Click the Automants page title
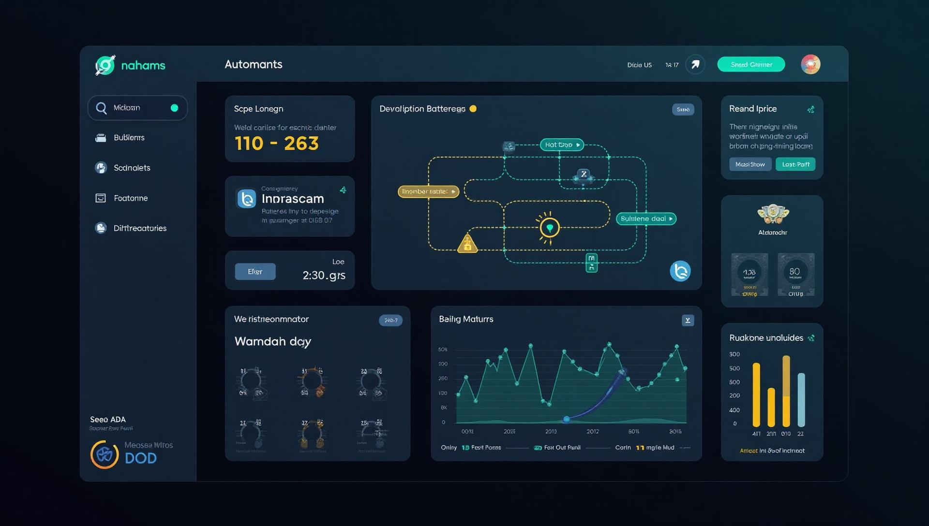This screenshot has height=526, width=929. (x=254, y=64)
